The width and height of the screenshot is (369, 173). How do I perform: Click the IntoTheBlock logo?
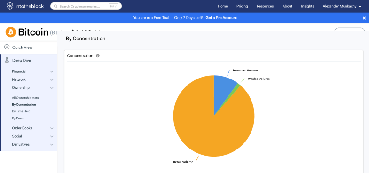(25, 6)
